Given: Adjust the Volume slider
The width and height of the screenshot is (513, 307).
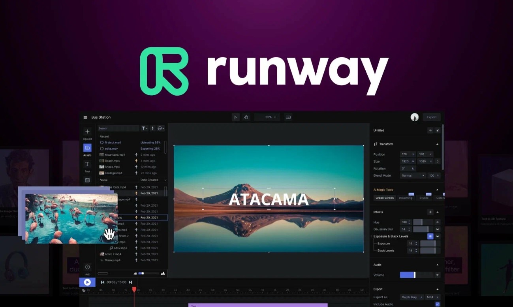Looking at the screenshot, I should click(416, 275).
